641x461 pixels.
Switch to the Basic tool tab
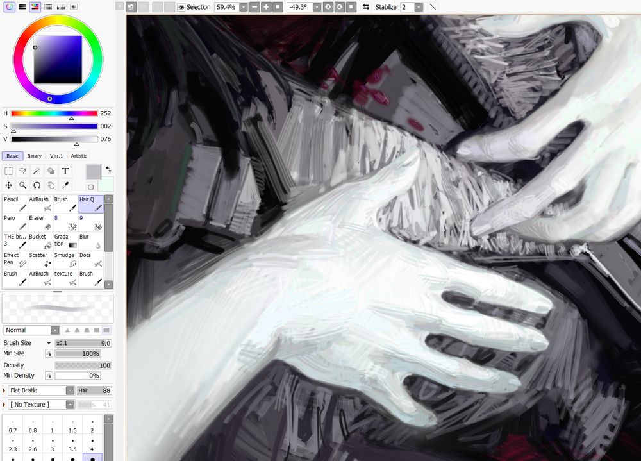coord(12,156)
